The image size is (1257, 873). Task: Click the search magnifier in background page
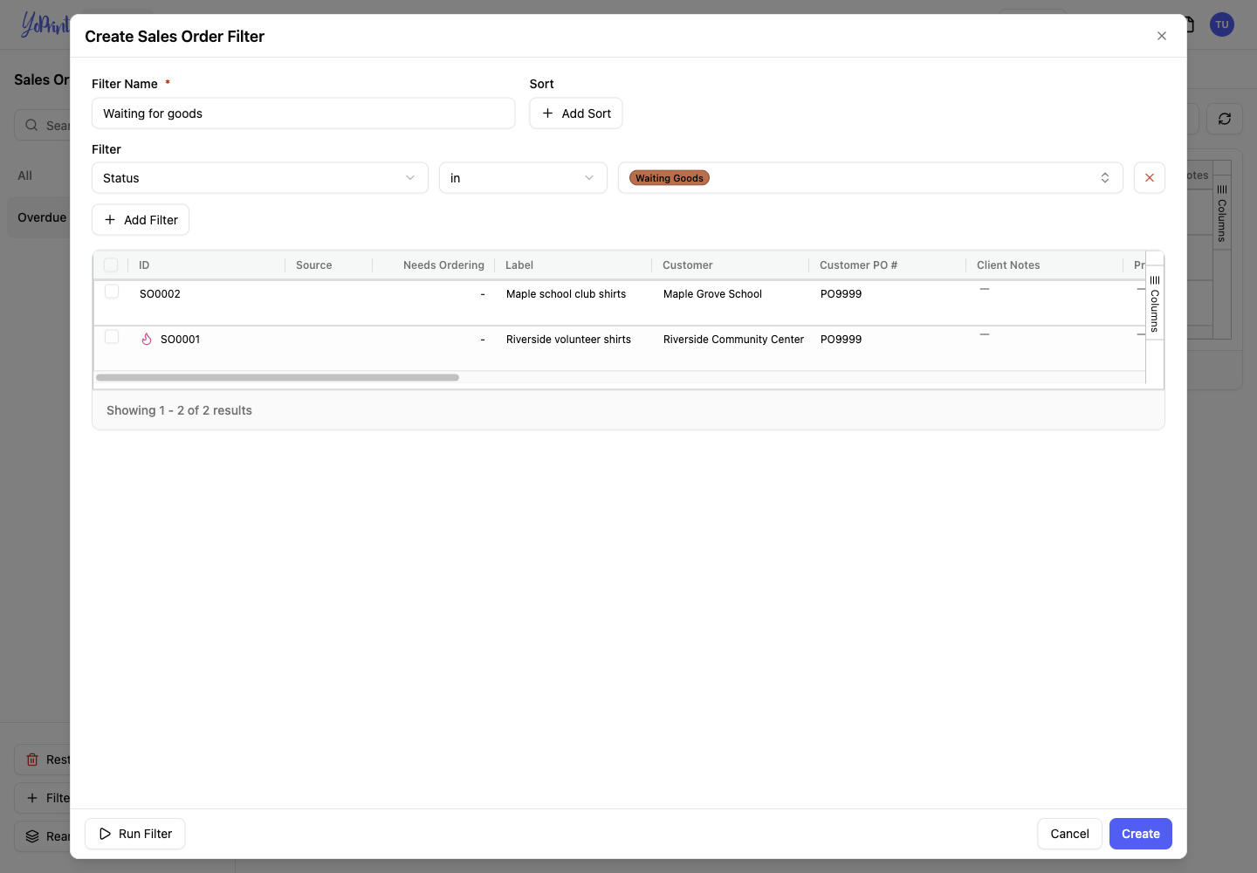coord(31,125)
